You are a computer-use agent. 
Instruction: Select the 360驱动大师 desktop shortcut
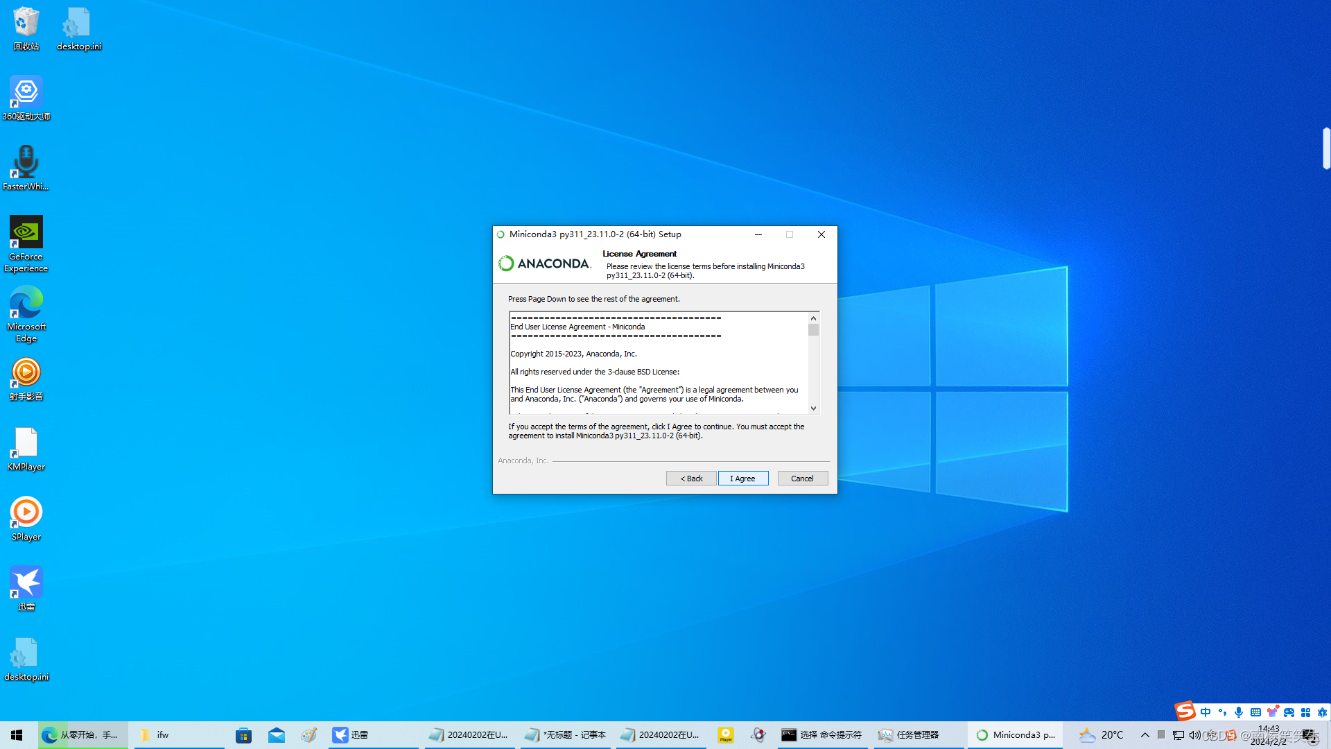(26, 98)
